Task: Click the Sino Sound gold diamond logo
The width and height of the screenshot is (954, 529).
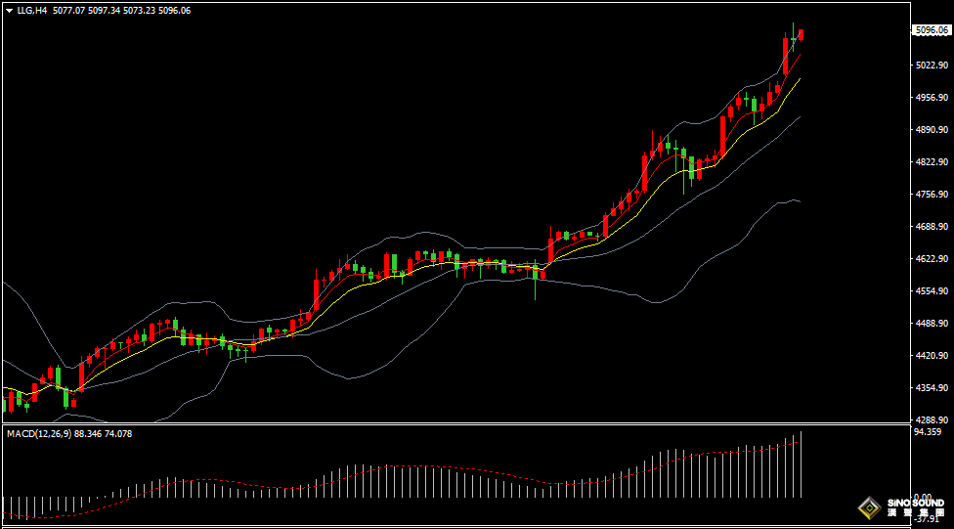Action: click(868, 507)
